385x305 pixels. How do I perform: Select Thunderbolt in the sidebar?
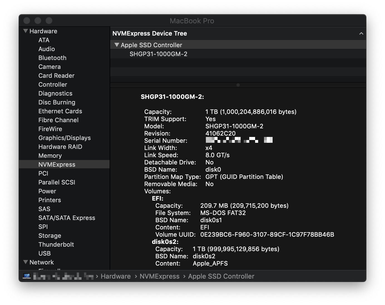click(x=56, y=244)
